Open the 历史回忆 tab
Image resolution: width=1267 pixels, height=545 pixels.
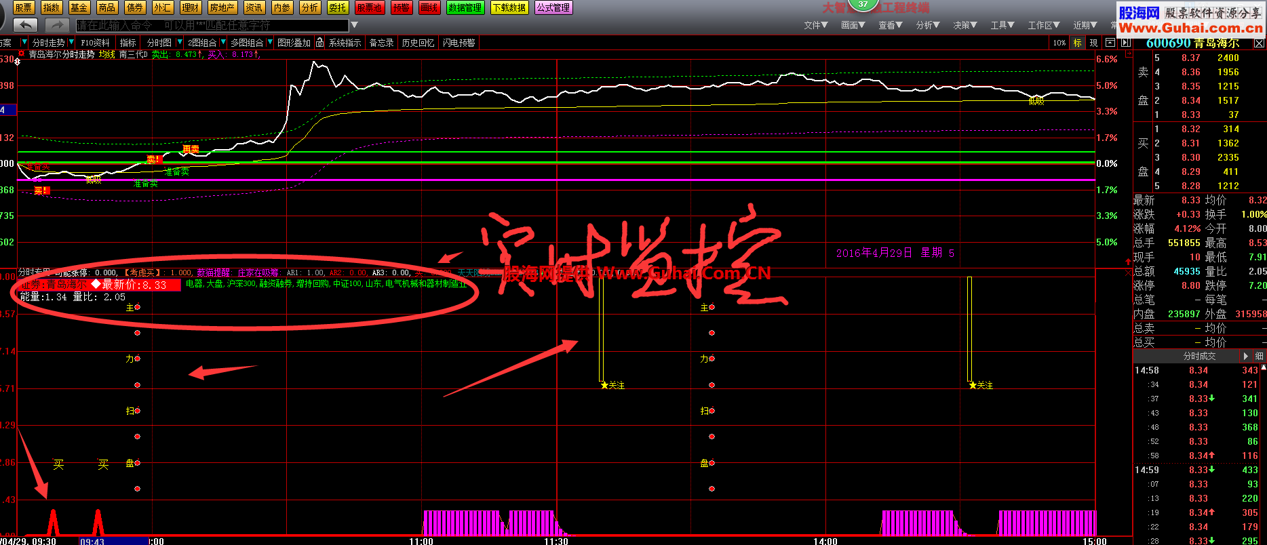(418, 43)
